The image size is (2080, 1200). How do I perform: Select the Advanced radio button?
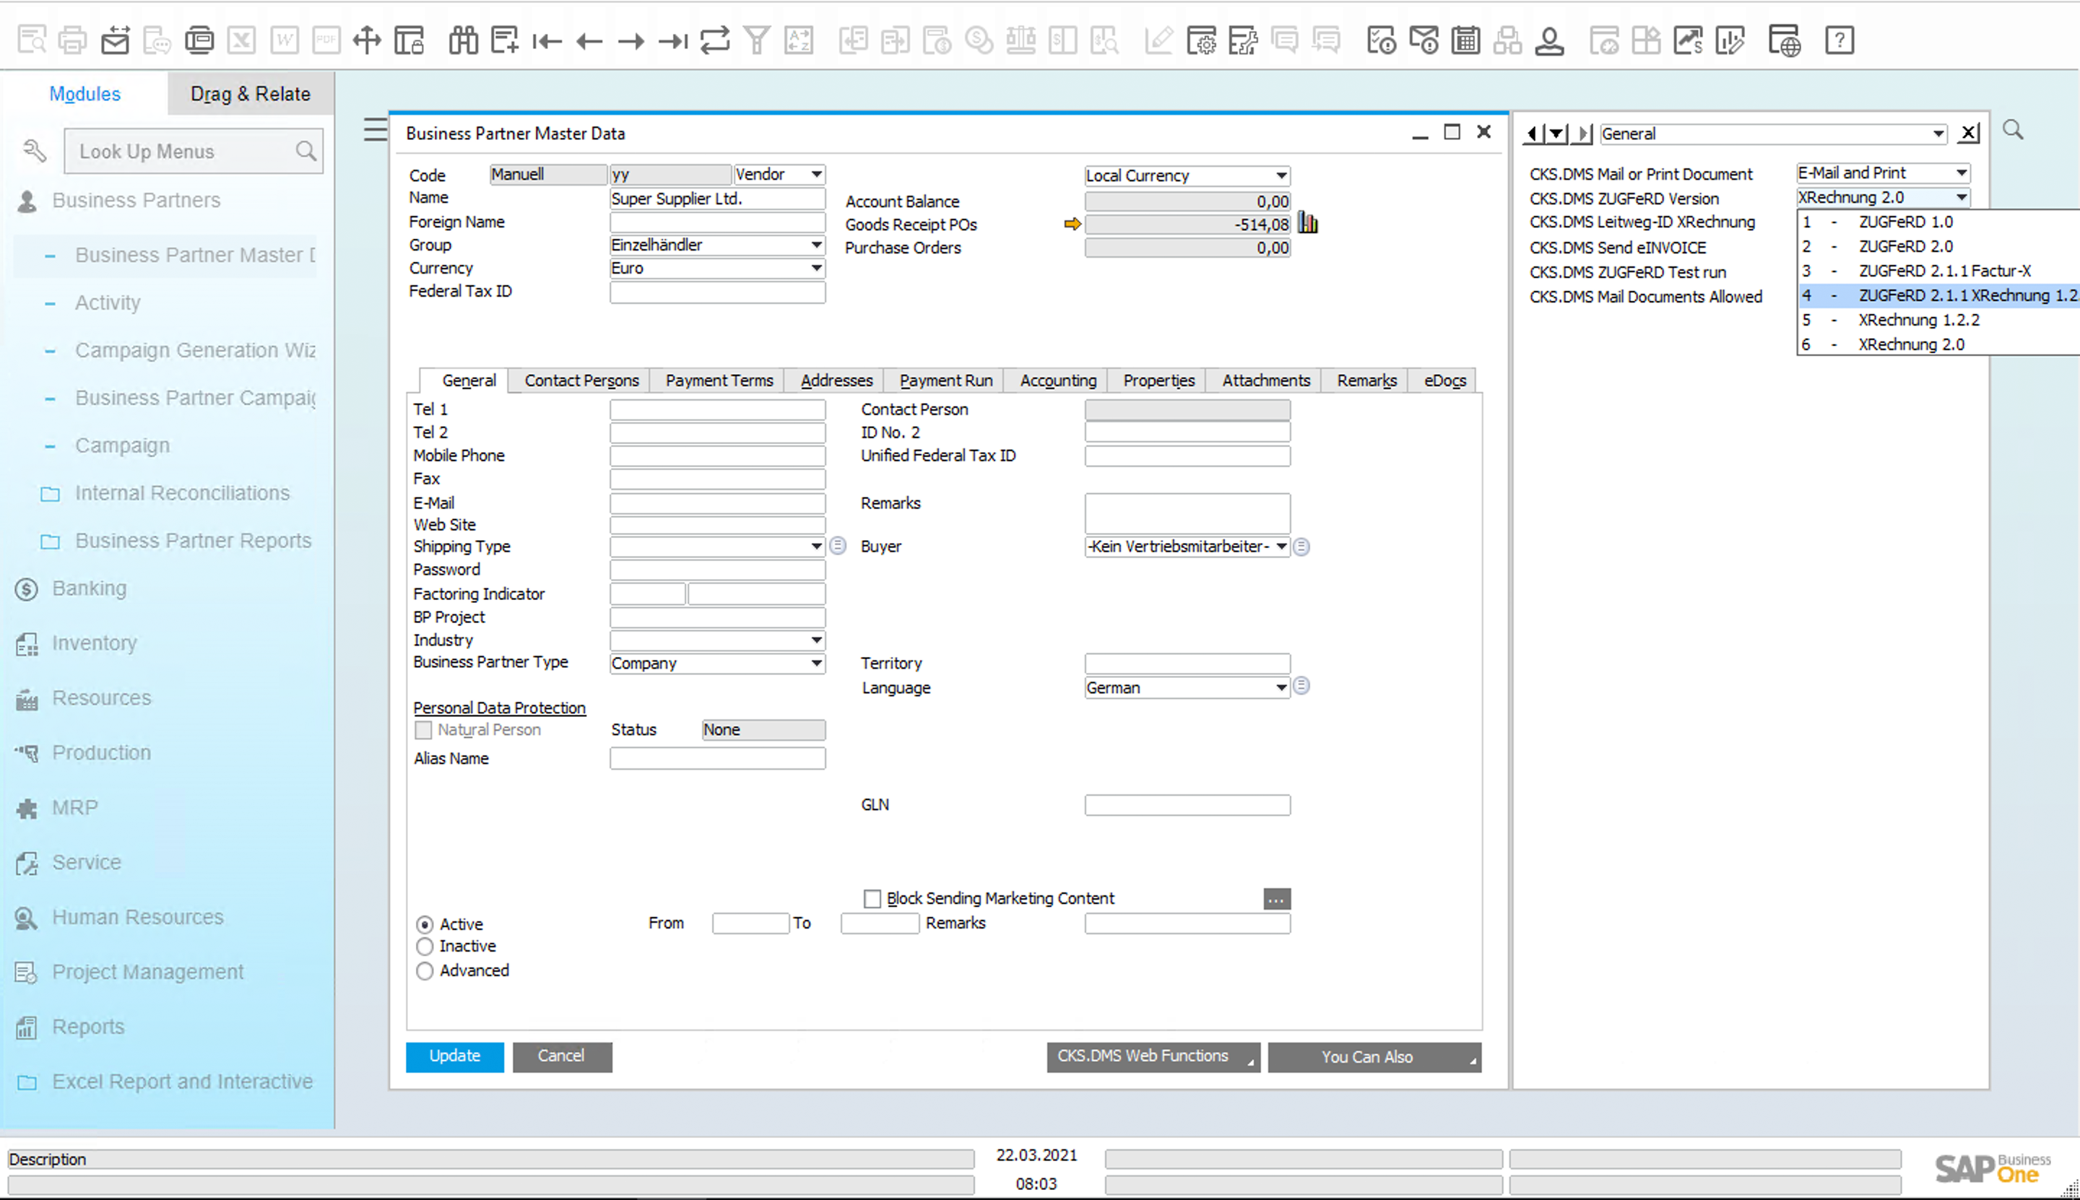425,970
